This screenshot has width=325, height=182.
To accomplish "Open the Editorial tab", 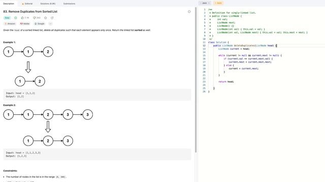I will pyautogui.click(x=27, y=4).
